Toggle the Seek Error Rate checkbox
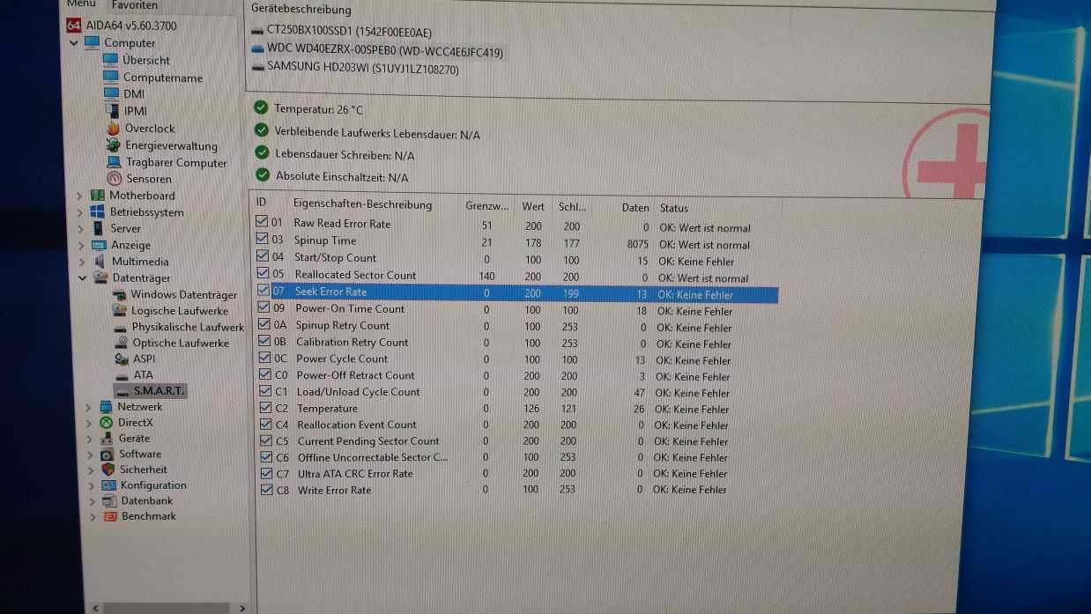The width and height of the screenshot is (1091, 614). 263,290
